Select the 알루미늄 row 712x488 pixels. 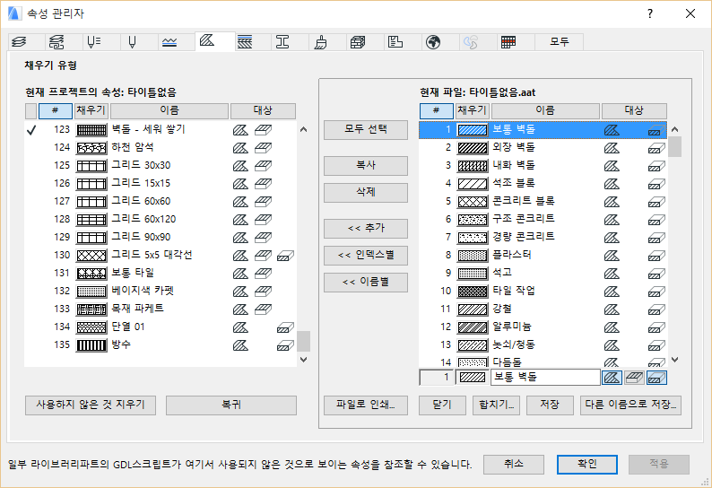(x=543, y=327)
